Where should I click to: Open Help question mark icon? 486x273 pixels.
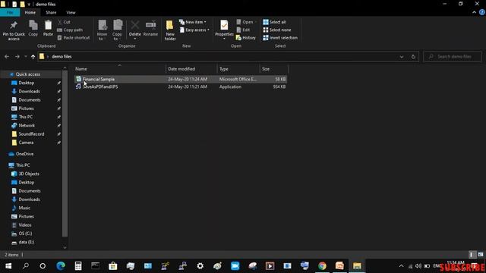(482, 12)
